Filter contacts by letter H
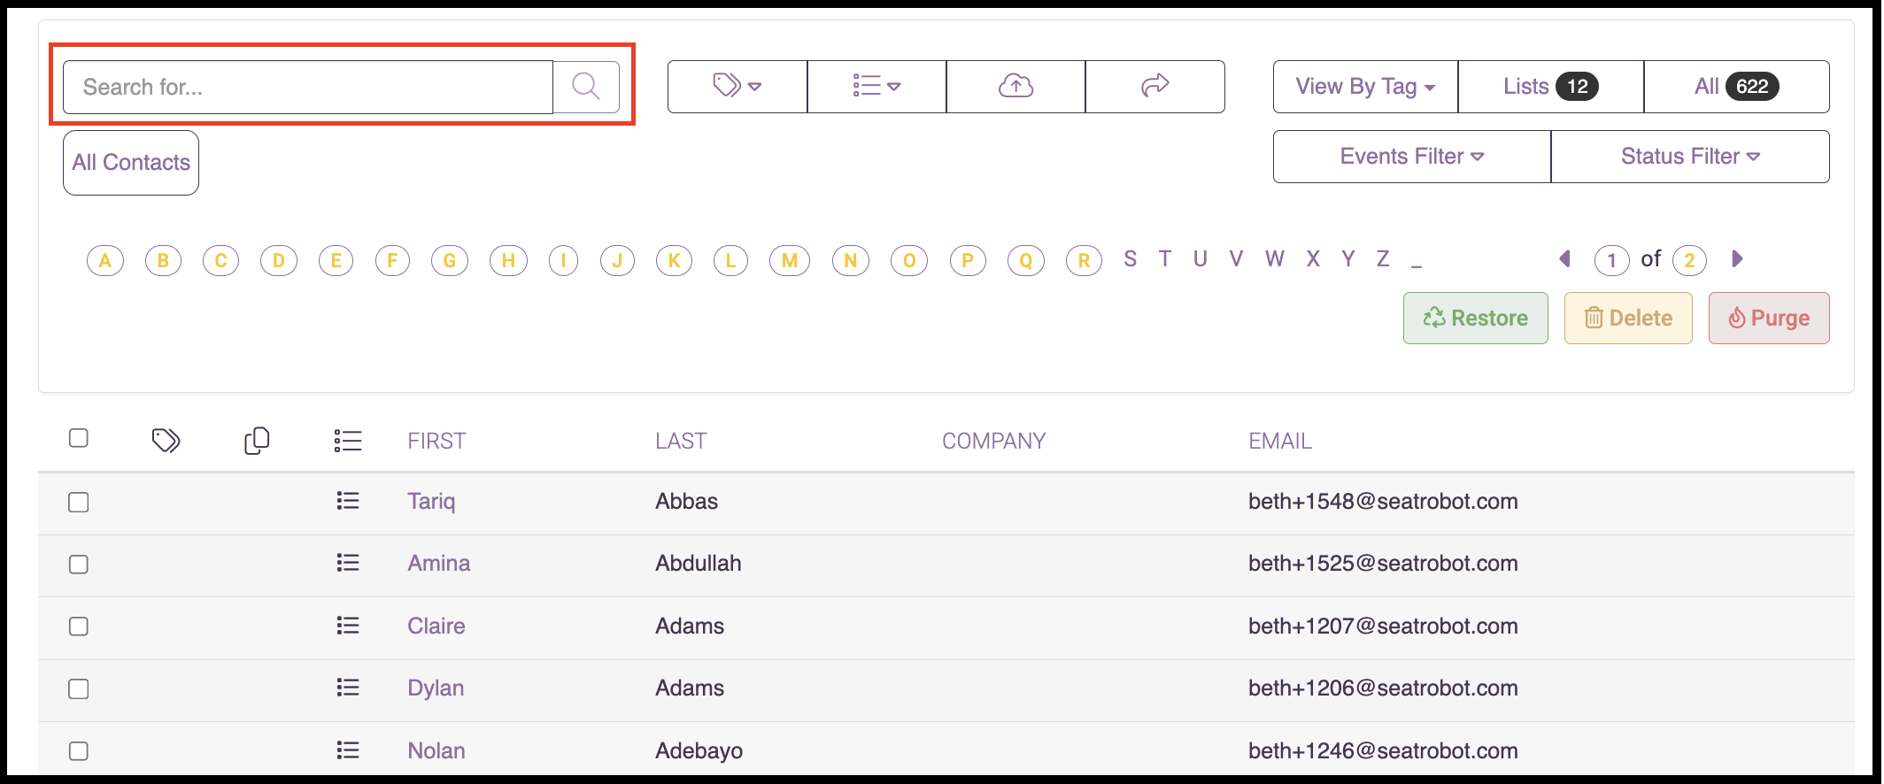This screenshot has height=784, width=1884. 508,260
